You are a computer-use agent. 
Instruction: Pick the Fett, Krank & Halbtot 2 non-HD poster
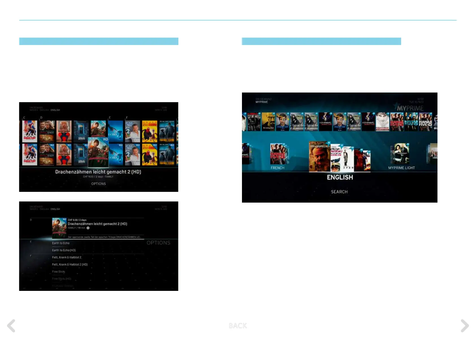[133, 131]
